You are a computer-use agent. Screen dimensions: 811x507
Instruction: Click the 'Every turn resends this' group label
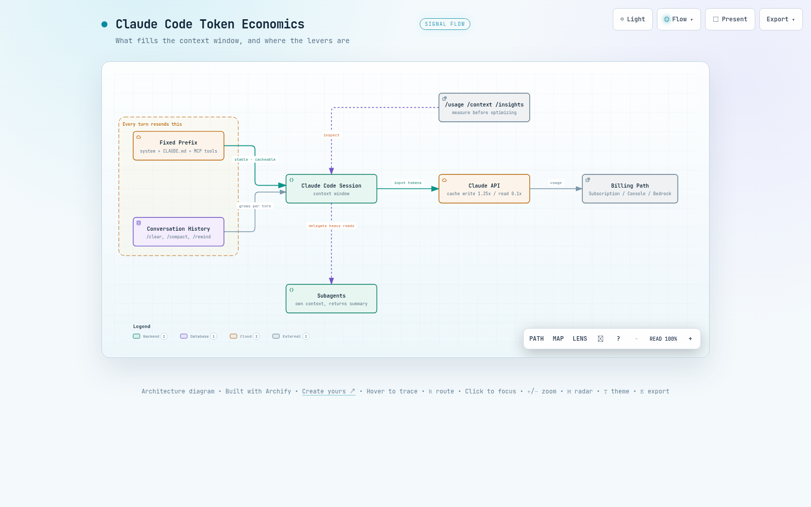[x=152, y=124]
